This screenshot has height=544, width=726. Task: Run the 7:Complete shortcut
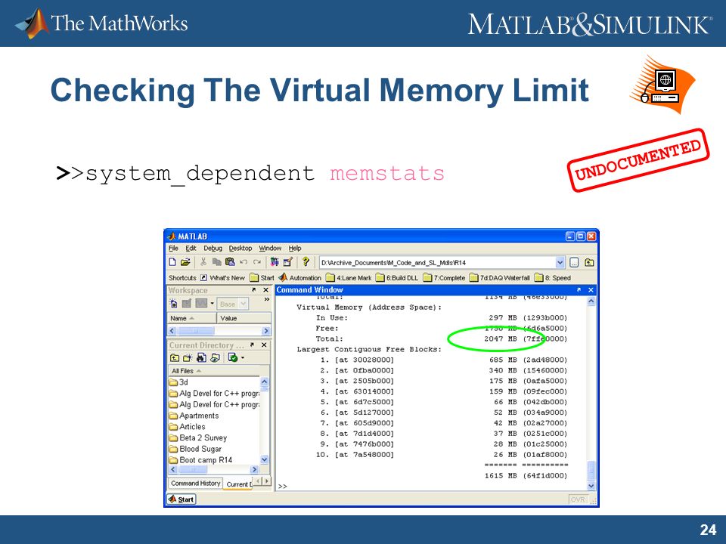point(444,278)
